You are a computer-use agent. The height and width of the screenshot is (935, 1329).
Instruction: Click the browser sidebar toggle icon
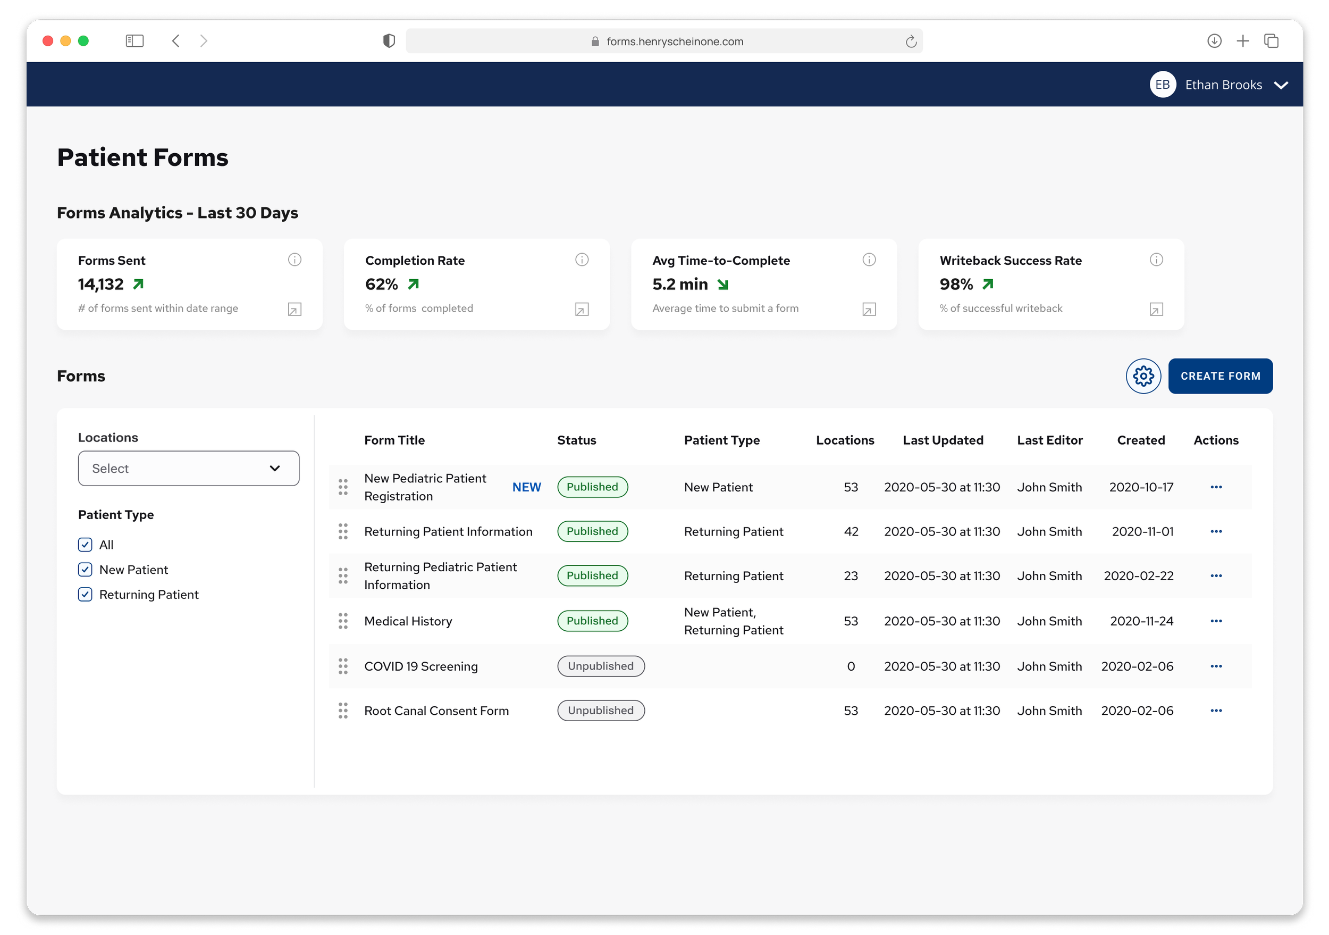tap(134, 41)
